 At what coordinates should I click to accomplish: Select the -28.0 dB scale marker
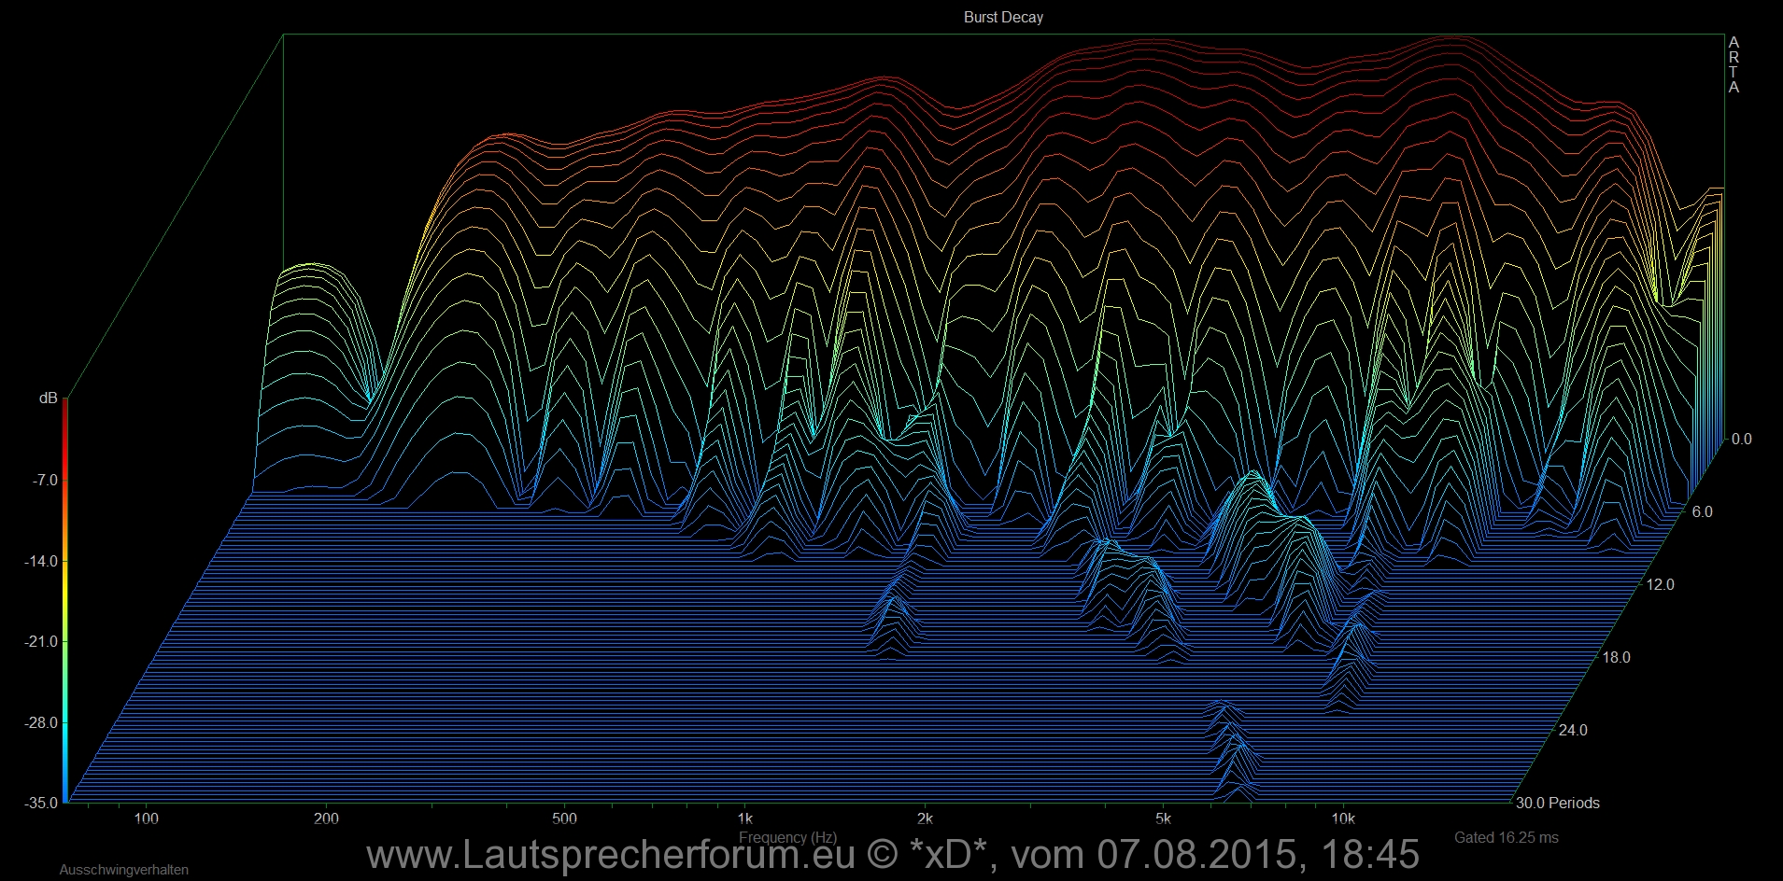coord(40,722)
